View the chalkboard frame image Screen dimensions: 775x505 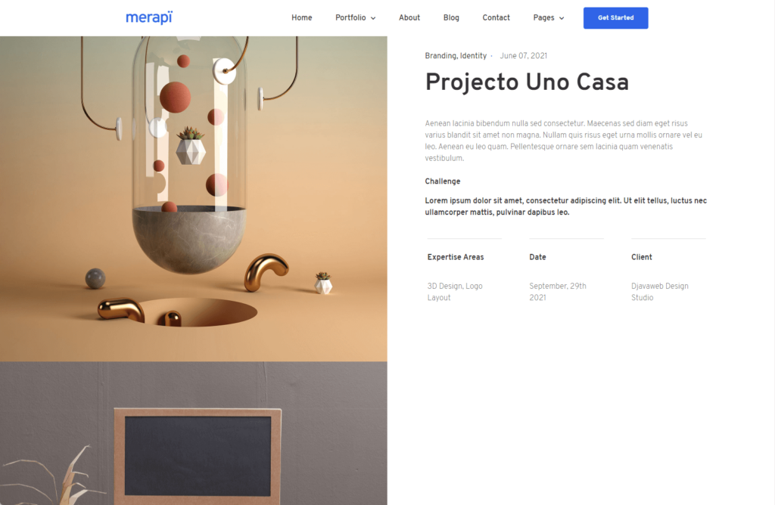pos(193,433)
